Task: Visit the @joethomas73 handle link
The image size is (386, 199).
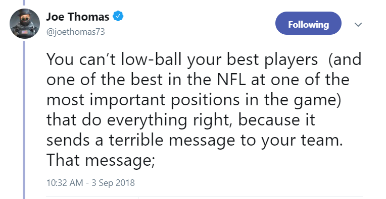Action: 76,32
